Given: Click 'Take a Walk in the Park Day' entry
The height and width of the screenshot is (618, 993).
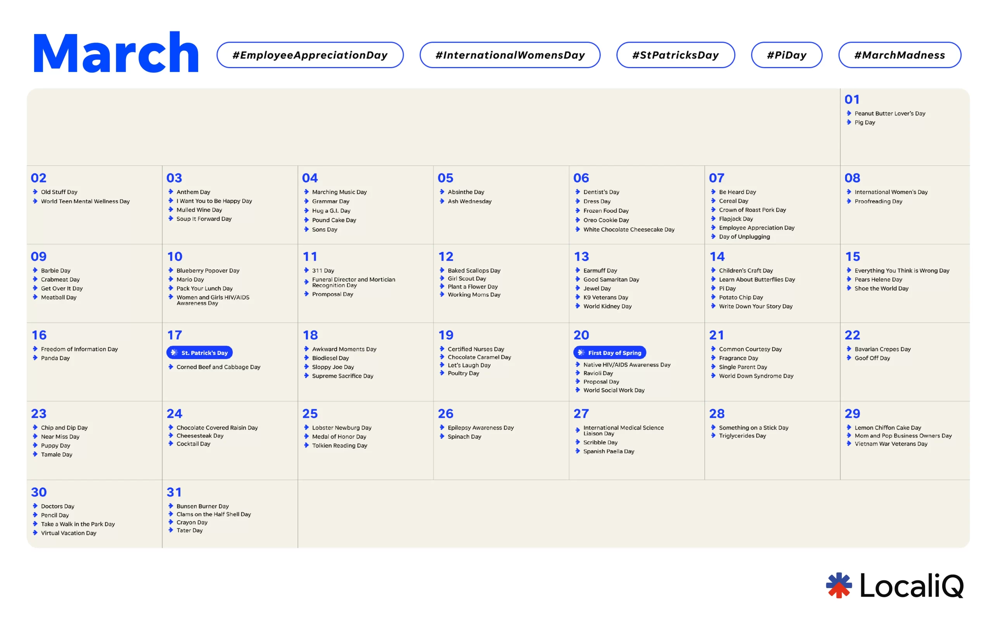Looking at the screenshot, I should 78,524.
